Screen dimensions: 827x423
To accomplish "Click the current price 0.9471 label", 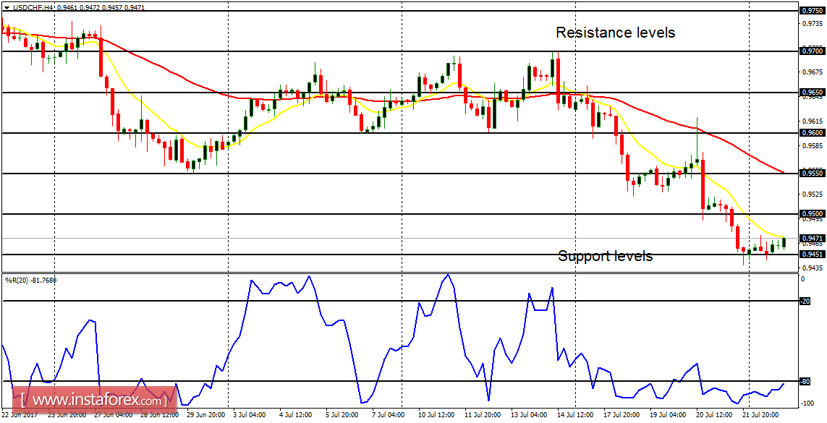I will [x=812, y=238].
